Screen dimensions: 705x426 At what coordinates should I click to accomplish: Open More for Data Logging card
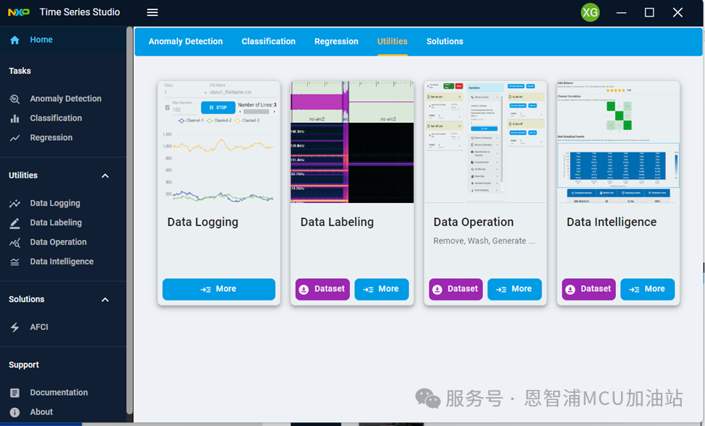[x=218, y=289]
